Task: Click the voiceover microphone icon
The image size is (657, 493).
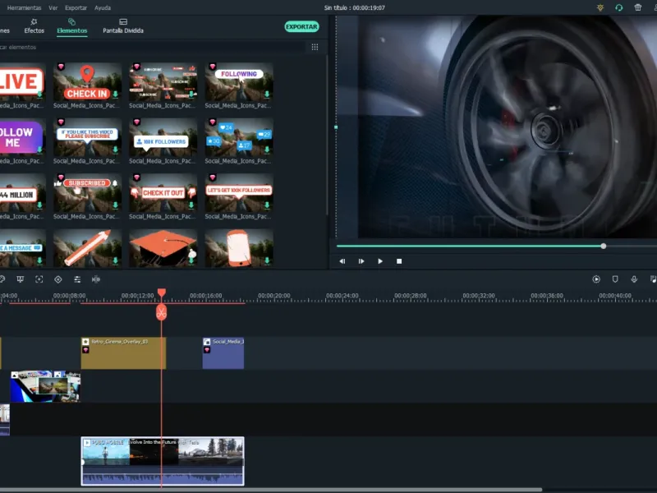Action: (634, 279)
